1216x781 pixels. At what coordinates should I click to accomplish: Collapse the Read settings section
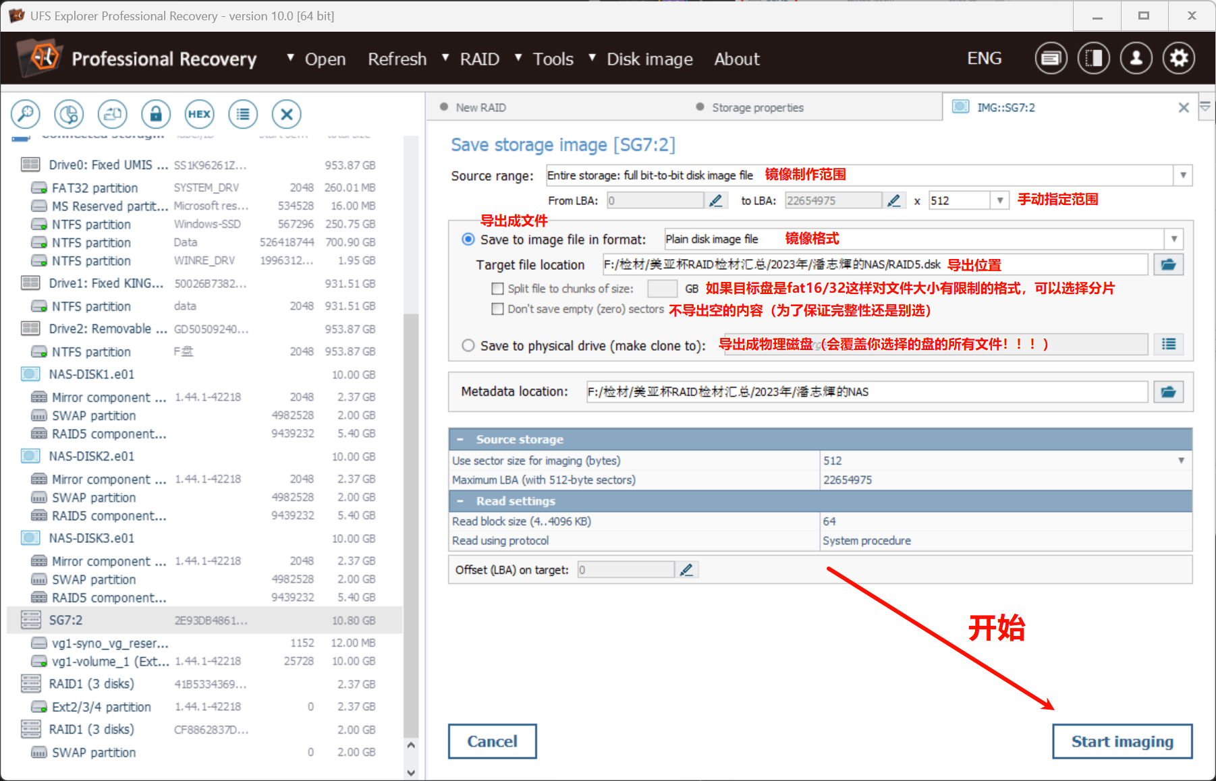[460, 501]
